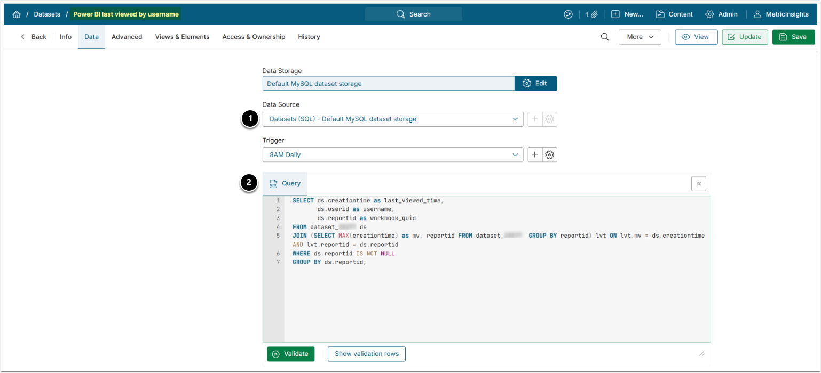Save the dataset with Save button
Image resolution: width=821 pixels, height=373 pixels.
[793, 37]
